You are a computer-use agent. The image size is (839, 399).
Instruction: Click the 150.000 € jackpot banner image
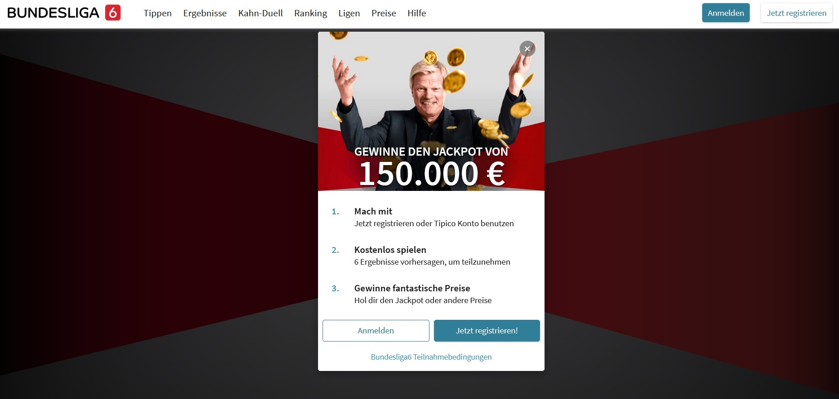(x=431, y=111)
